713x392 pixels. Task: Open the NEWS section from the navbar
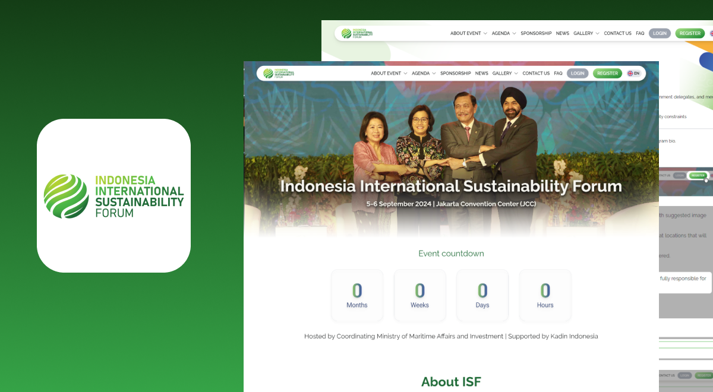coord(481,73)
